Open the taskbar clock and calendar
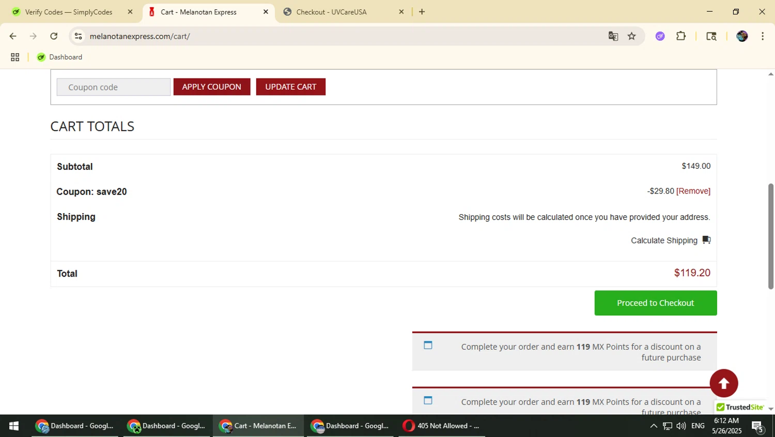 [726, 426]
